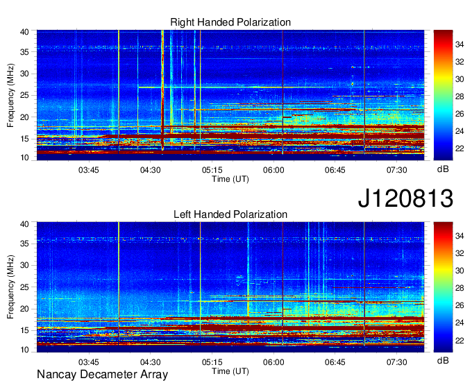
Task: Click the 32 dB label on bottom color bar
Action: [460, 254]
